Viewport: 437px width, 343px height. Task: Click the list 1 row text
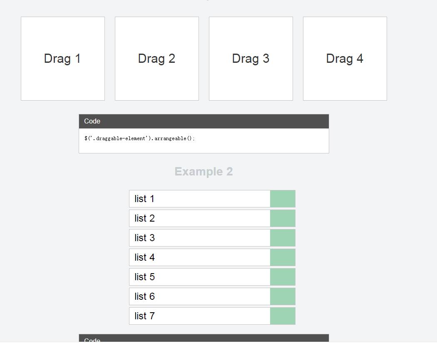coord(144,199)
